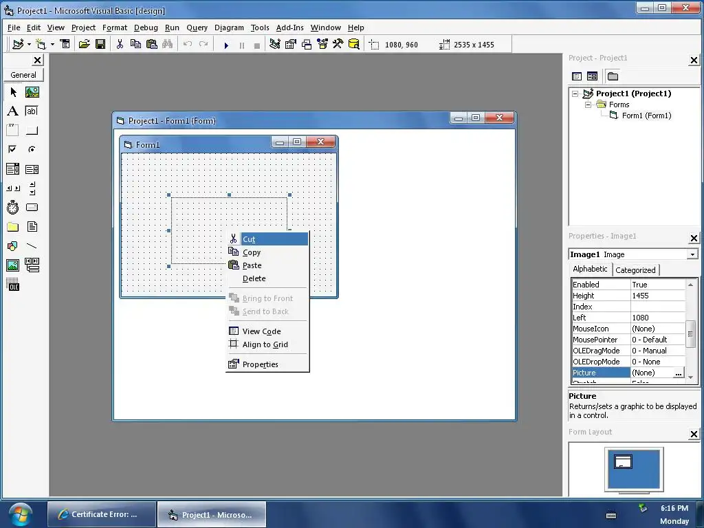Select the DirListBox folder control in the toolbox
The image size is (704, 528).
click(x=13, y=227)
